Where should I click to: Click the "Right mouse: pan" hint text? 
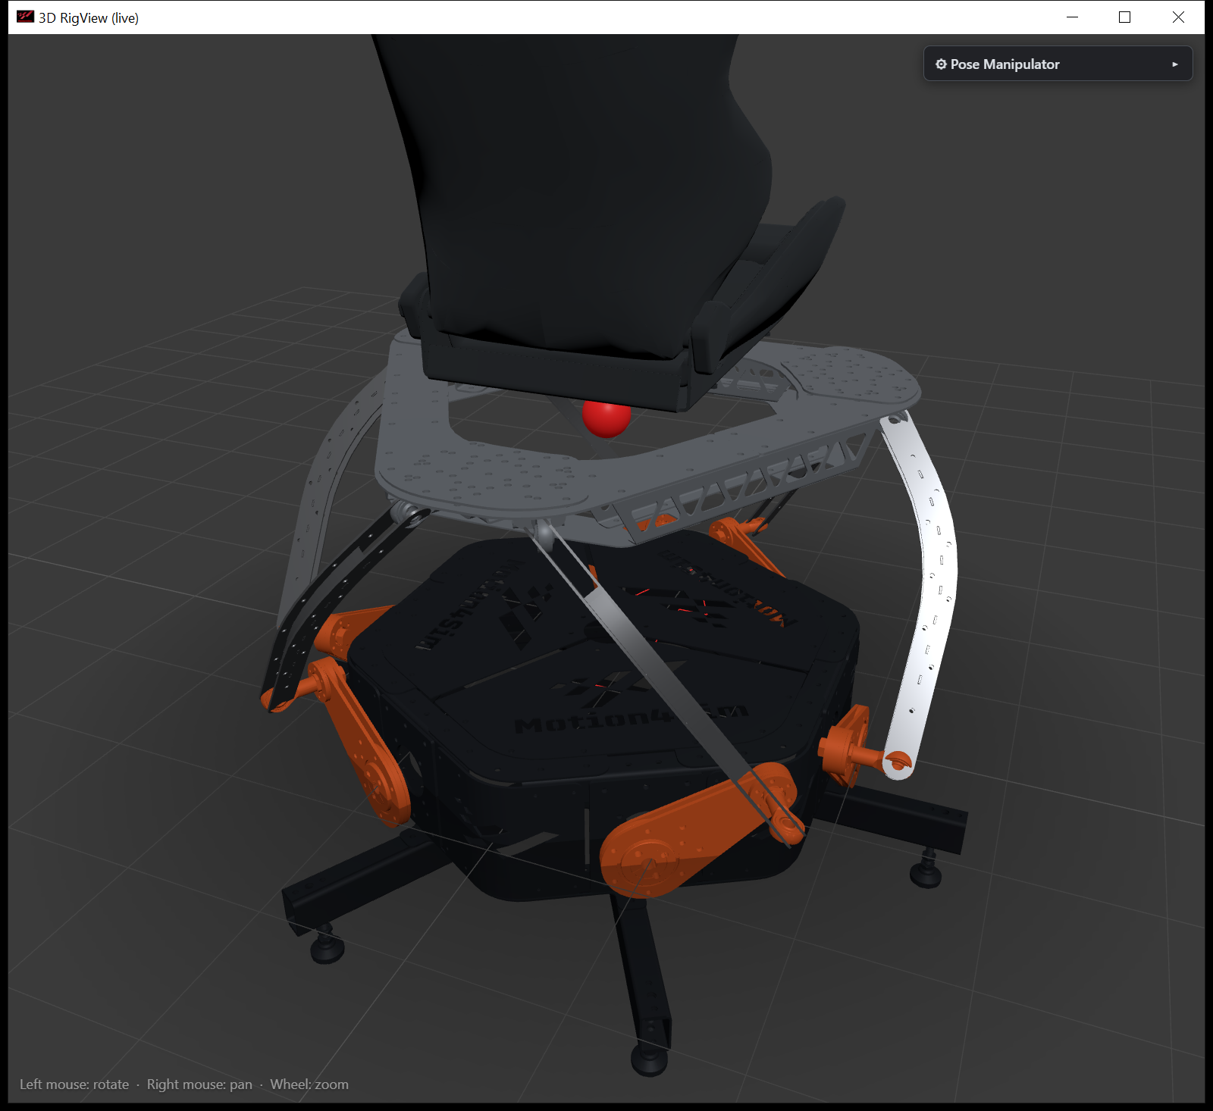[x=199, y=1084]
